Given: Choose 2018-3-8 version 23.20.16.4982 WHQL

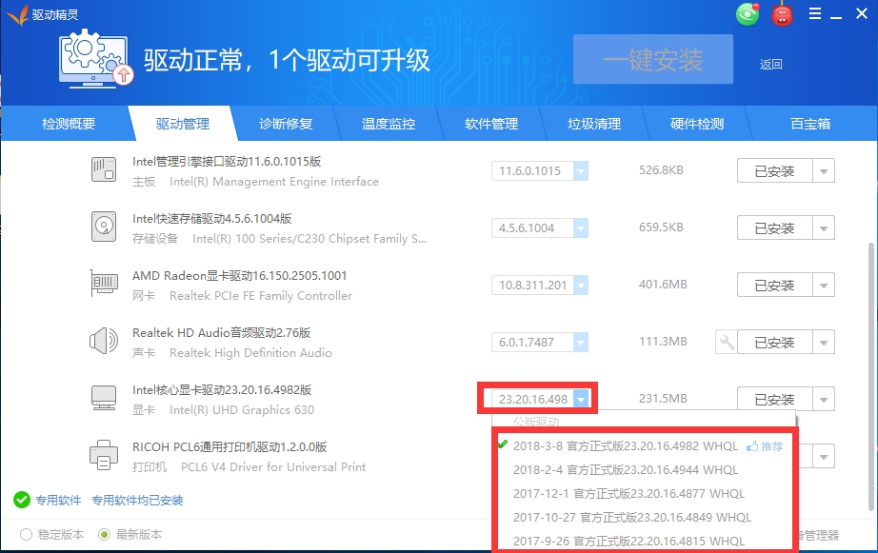Looking at the screenshot, I should tap(626, 446).
